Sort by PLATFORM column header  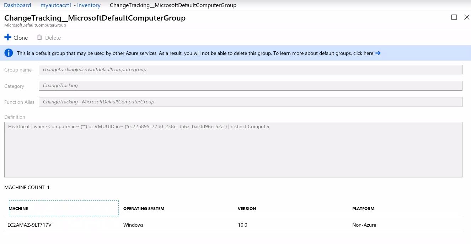pos(363,209)
